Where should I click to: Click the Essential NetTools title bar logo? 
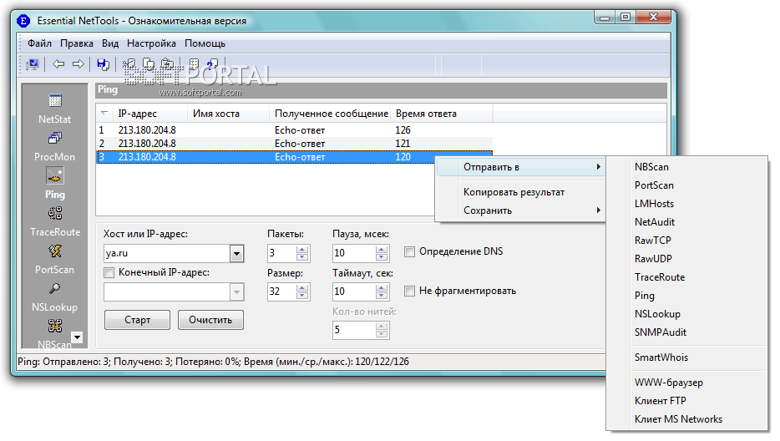click(x=23, y=21)
